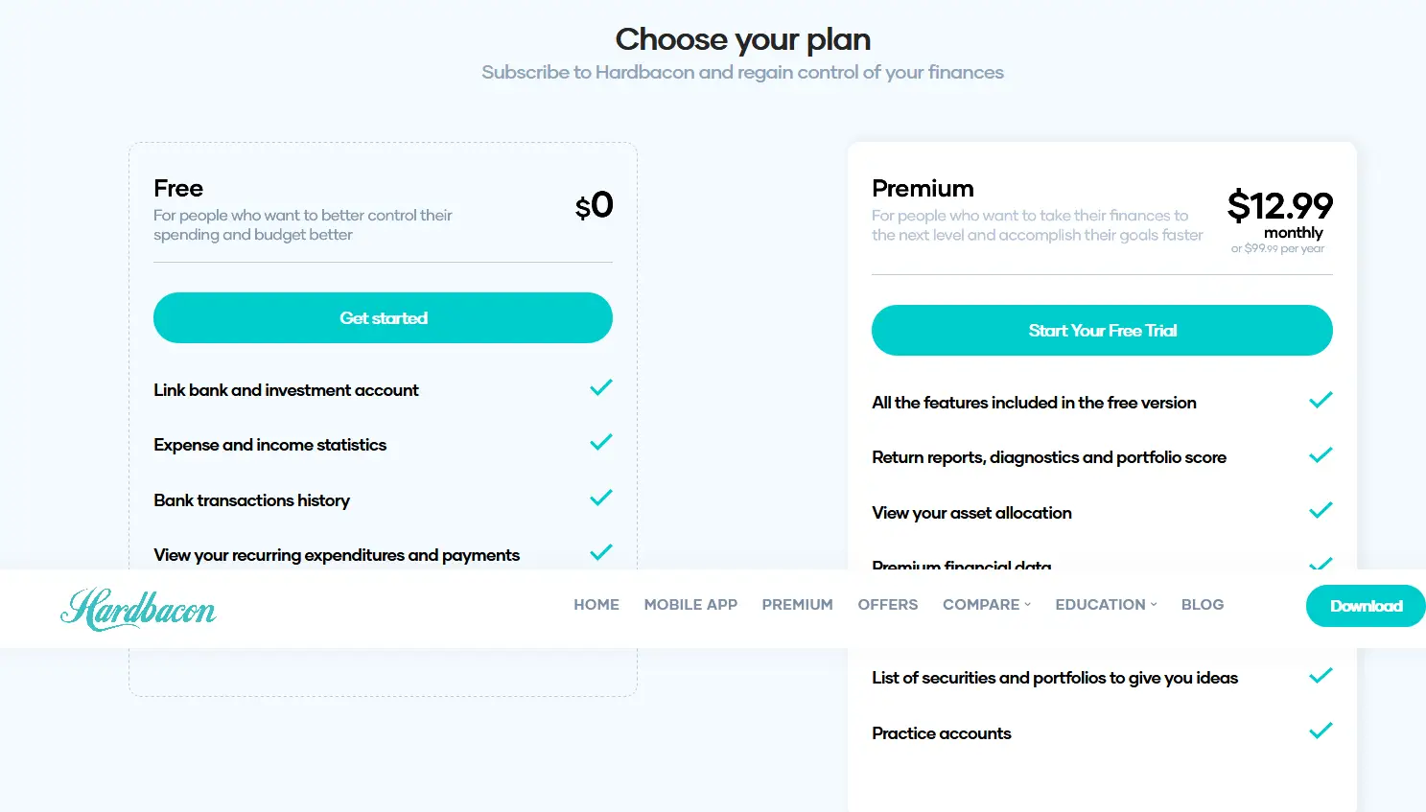Click the chevron next to COMPARE
This screenshot has width=1426, height=812.
click(x=1028, y=606)
